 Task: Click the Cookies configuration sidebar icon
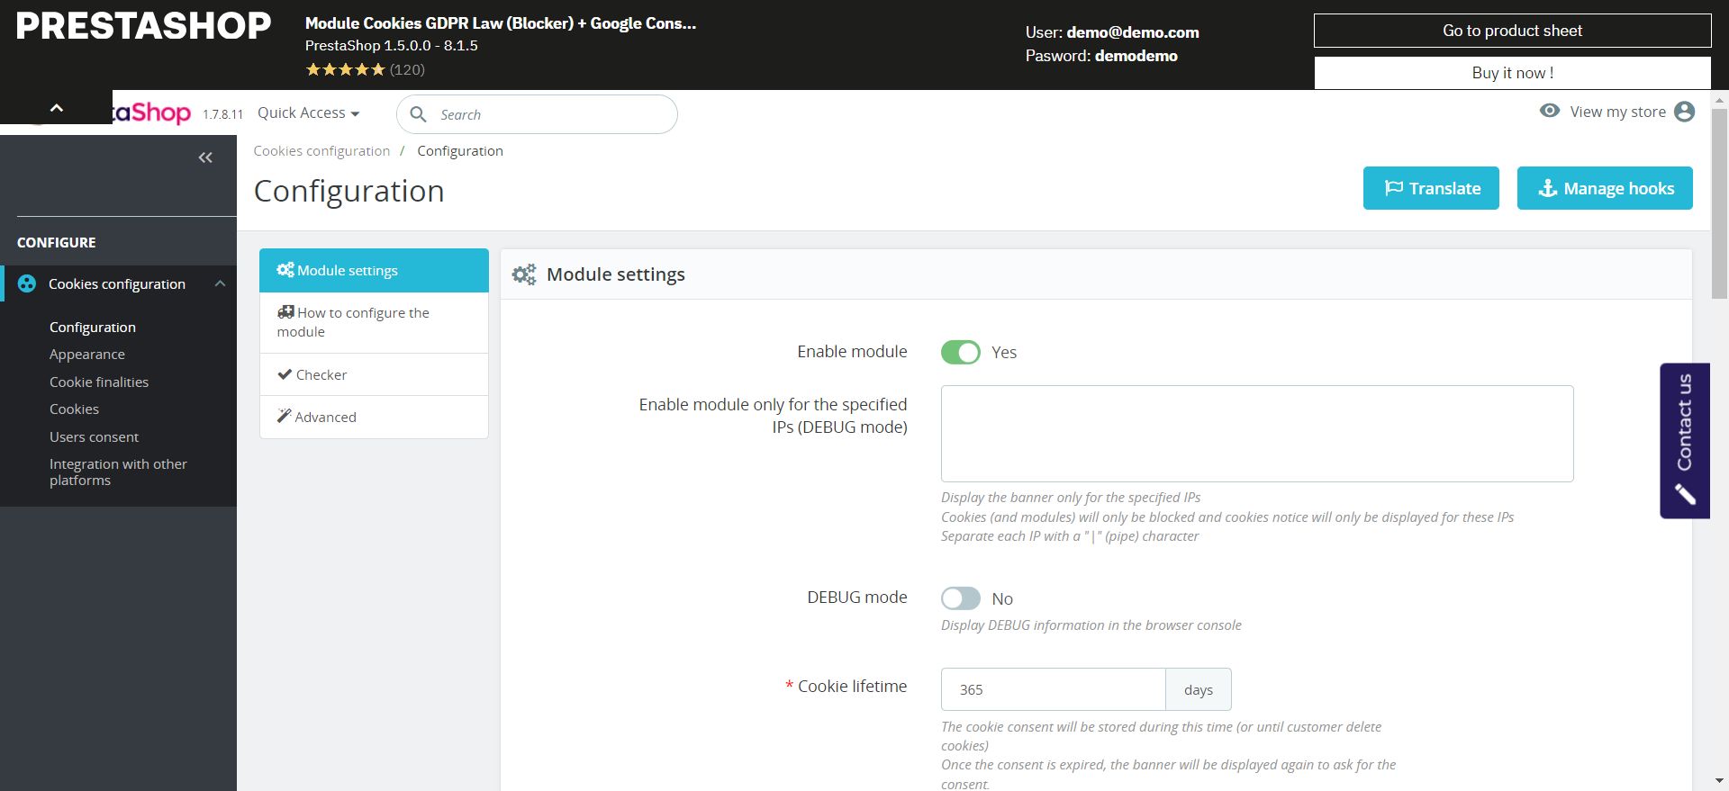pyautogui.click(x=27, y=283)
